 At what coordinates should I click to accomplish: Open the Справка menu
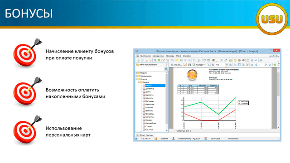pyautogui.click(x=187, y=56)
